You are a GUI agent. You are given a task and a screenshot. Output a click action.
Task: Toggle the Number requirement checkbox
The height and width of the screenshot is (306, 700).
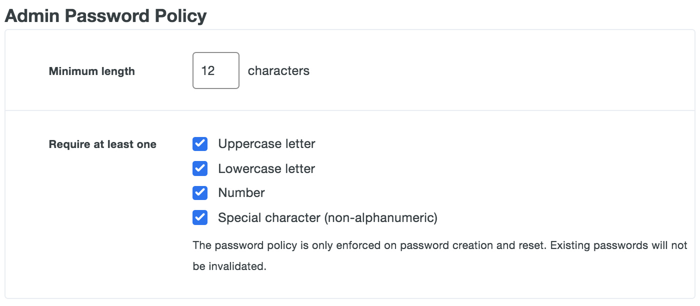pos(199,193)
